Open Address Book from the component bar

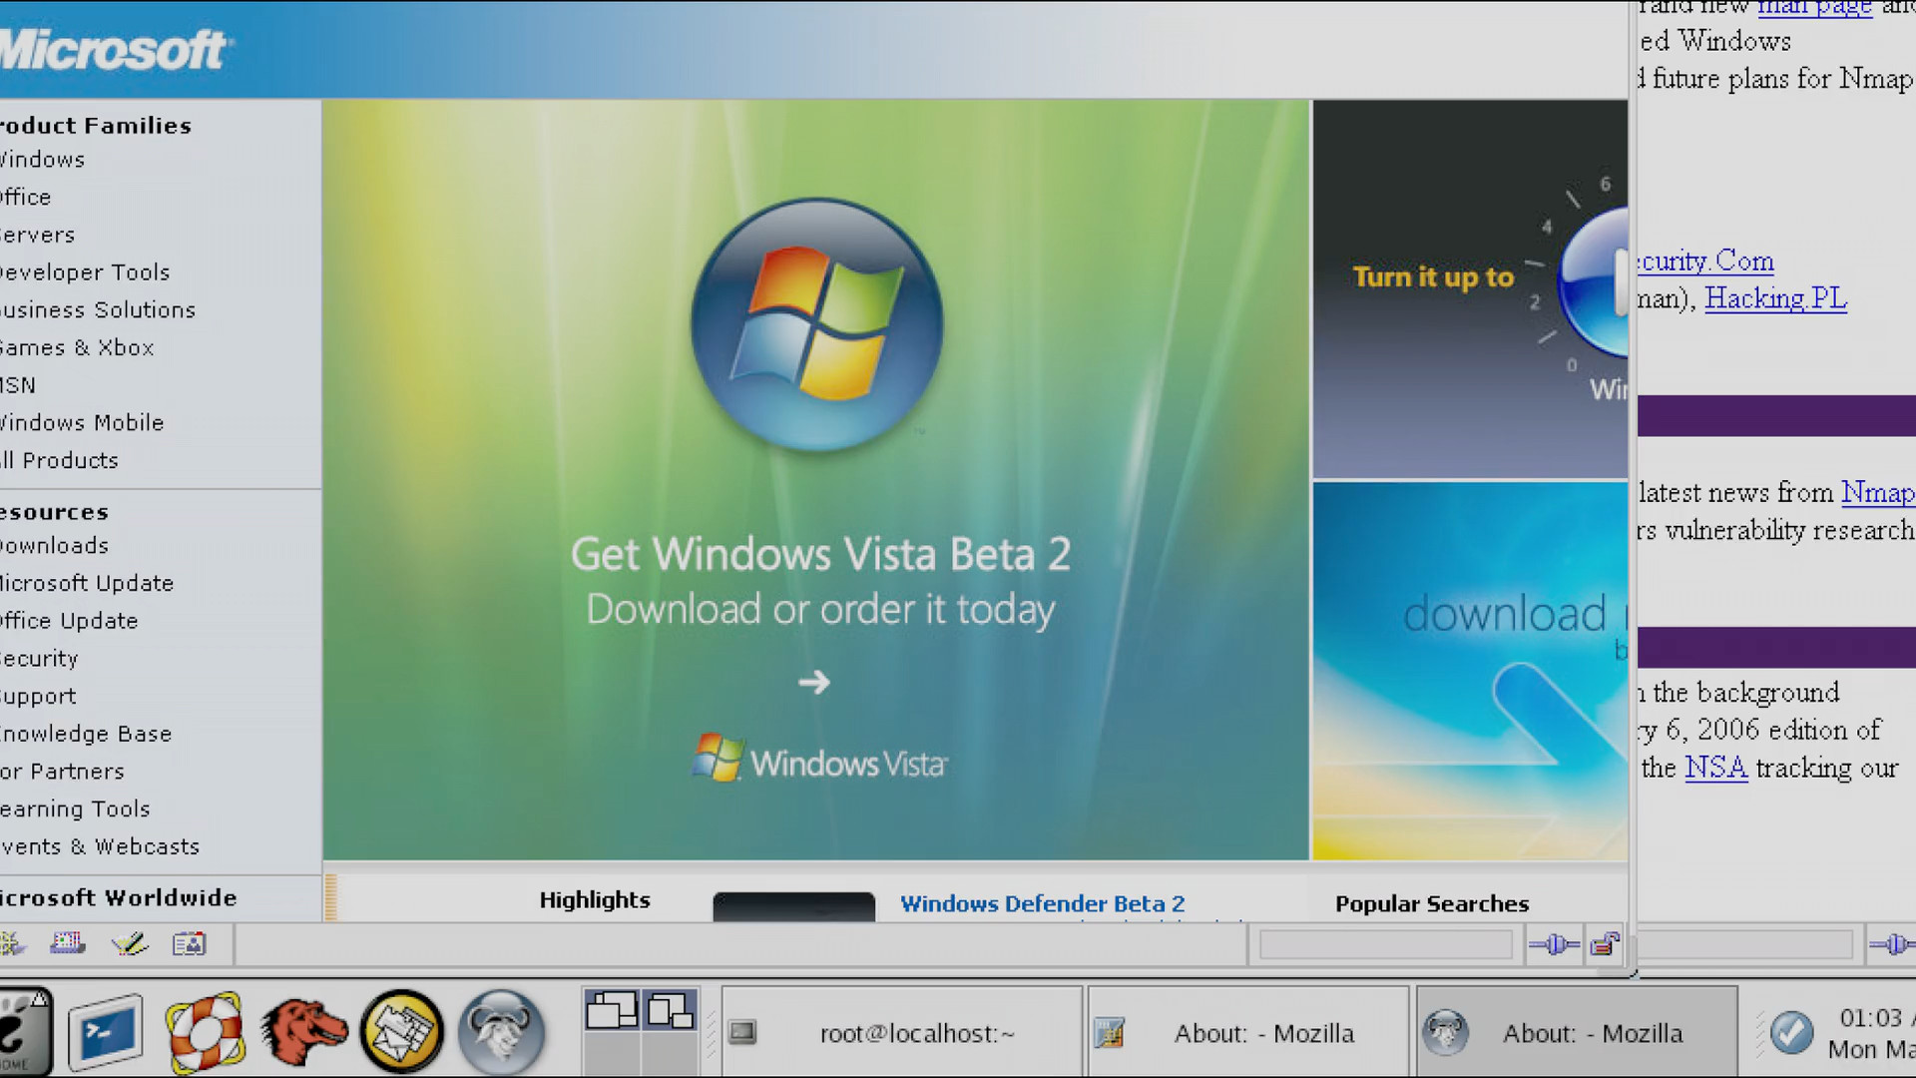(x=189, y=943)
